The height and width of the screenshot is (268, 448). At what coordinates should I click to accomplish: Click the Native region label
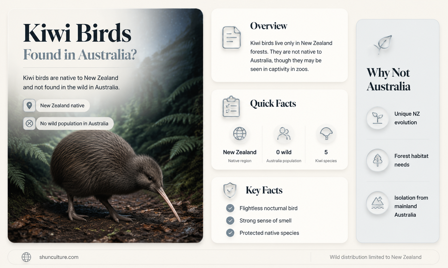pos(240,161)
